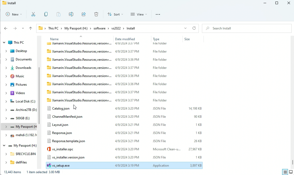Click the Delete trash can icon
This screenshot has height=175, width=294.
pyautogui.click(x=96, y=14)
